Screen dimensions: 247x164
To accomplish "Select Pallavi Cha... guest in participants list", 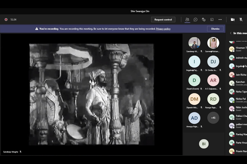I will pyautogui.click(x=237, y=117).
